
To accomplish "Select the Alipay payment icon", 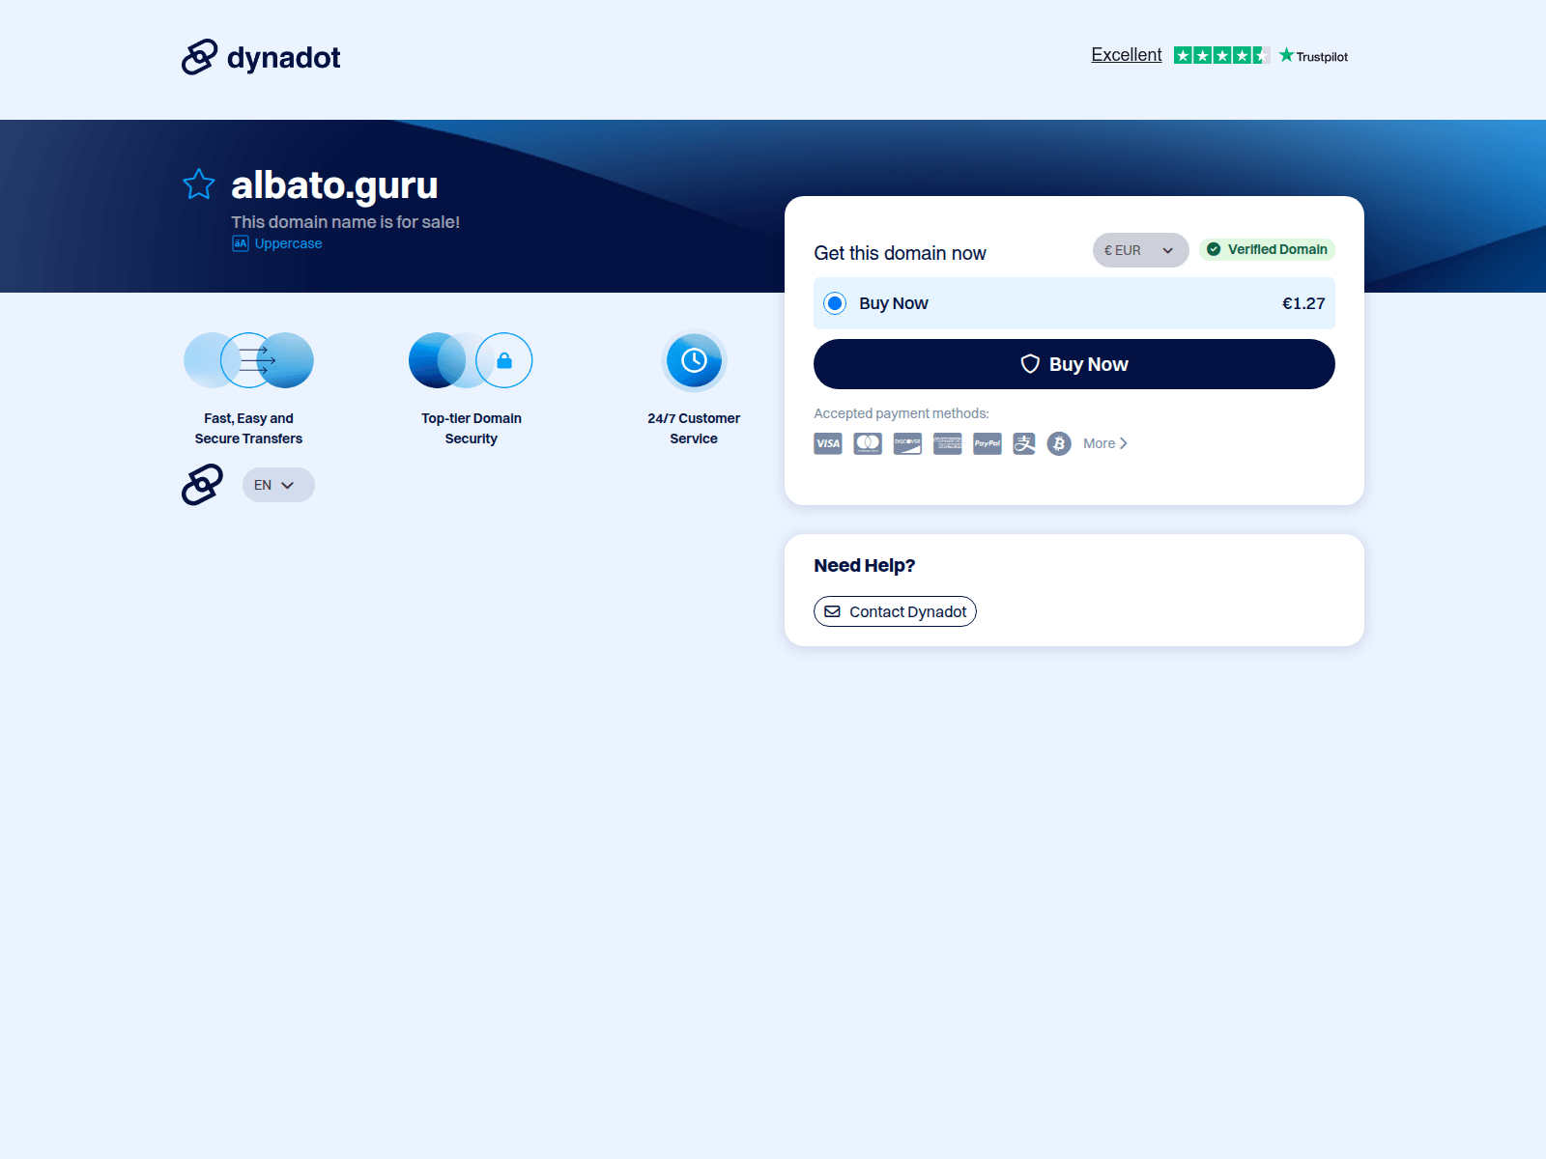I will [x=1023, y=443].
